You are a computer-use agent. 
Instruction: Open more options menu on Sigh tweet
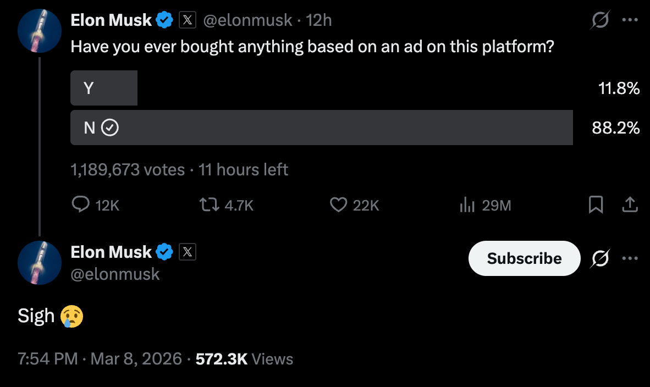[x=630, y=258]
